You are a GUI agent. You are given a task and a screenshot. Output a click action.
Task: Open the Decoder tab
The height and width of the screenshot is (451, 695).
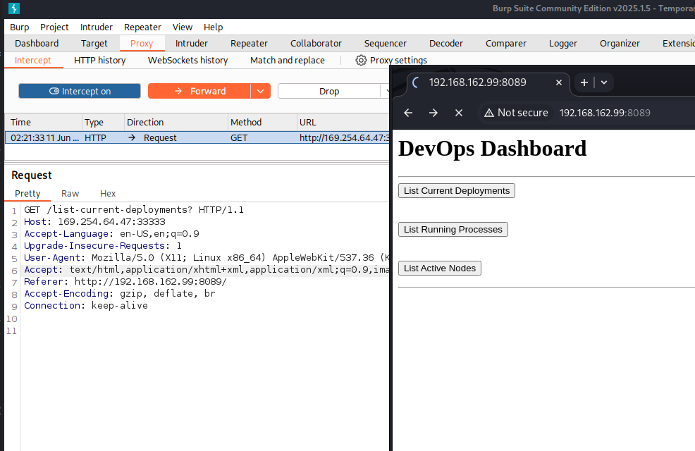pyautogui.click(x=446, y=44)
